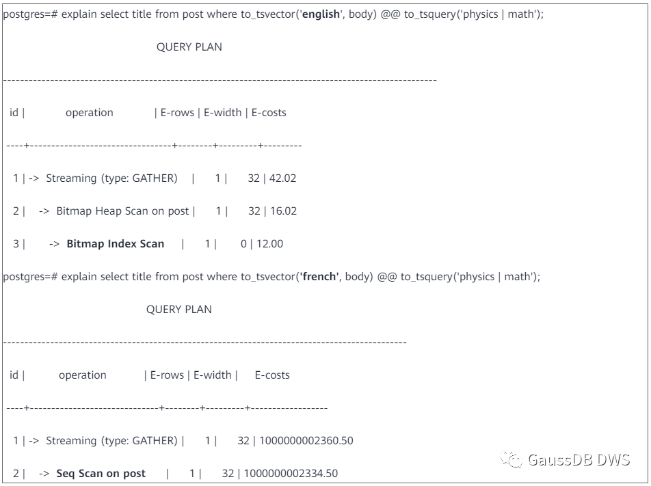Viewport: 651px width, 486px height.
Task: Click the first Streaming (type: GATHER) row
Action: point(154,178)
